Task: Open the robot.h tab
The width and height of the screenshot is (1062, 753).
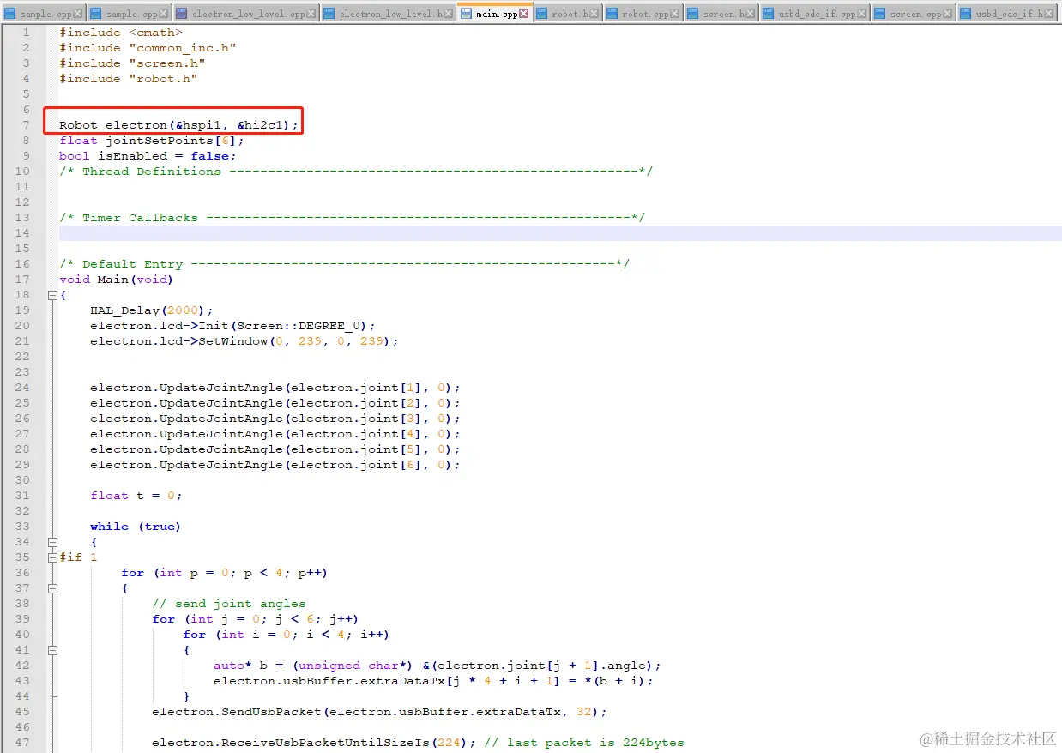Action: pos(568,14)
